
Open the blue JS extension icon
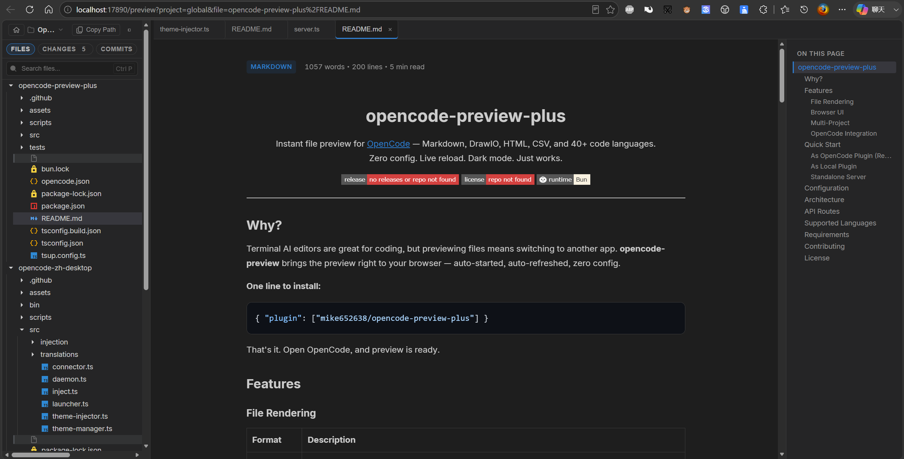click(x=706, y=10)
